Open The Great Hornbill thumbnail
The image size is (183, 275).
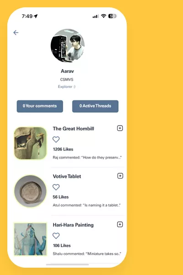click(x=30, y=143)
